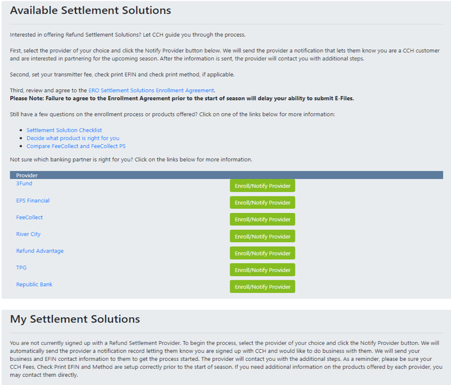Notify the River City provider
Image resolution: width=451 pixels, height=385 pixels.
tap(262, 236)
